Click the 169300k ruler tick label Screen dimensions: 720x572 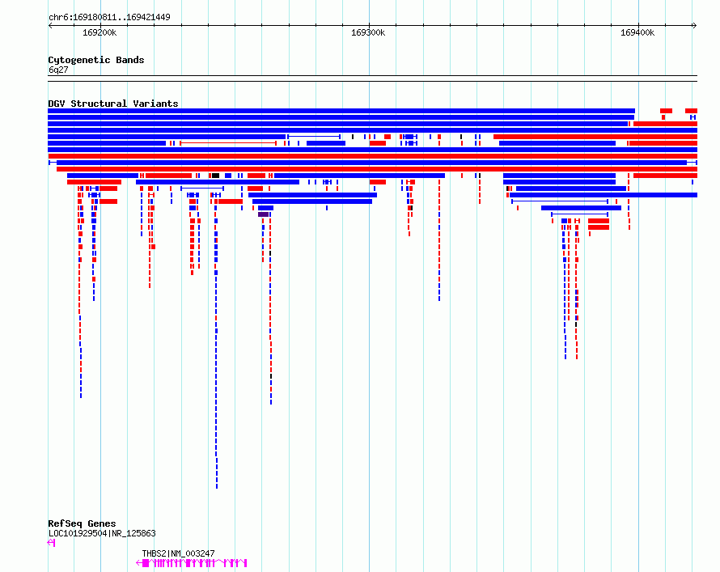368,32
